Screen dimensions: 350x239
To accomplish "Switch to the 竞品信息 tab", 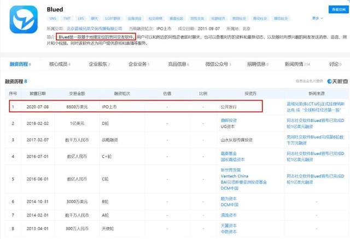I will [x=179, y=64].
